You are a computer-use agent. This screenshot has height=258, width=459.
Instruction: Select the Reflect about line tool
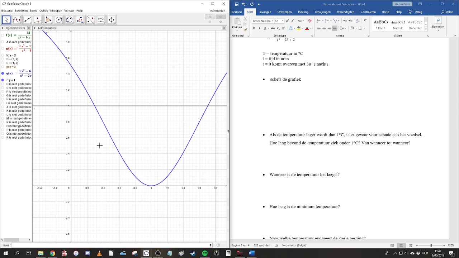(x=90, y=20)
